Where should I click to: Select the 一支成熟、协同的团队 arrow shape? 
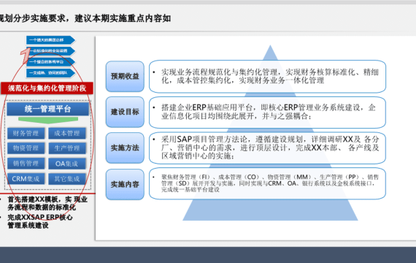click(x=50, y=73)
